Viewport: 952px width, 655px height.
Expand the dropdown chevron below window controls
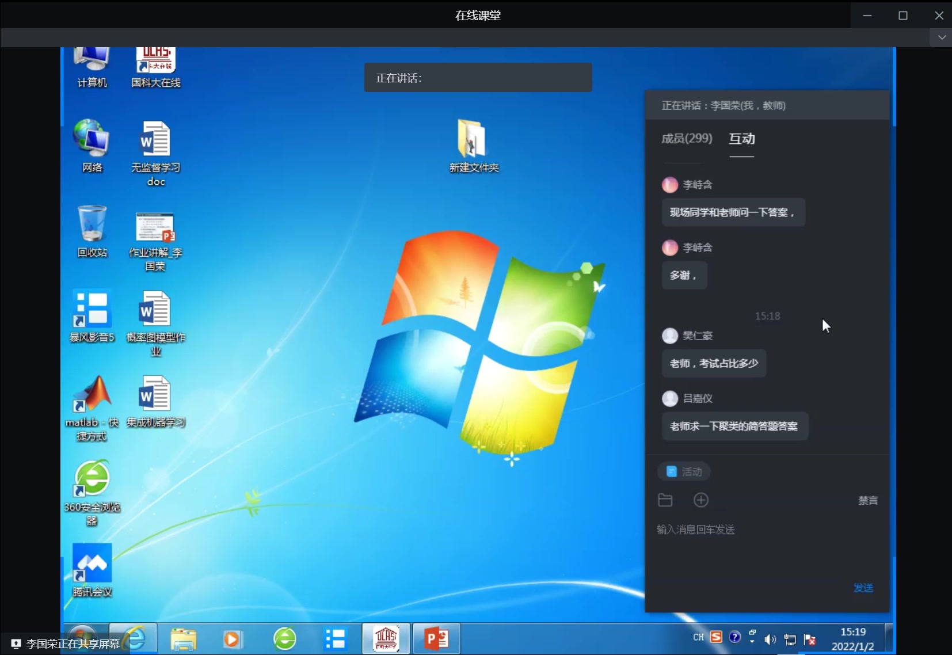(x=942, y=37)
